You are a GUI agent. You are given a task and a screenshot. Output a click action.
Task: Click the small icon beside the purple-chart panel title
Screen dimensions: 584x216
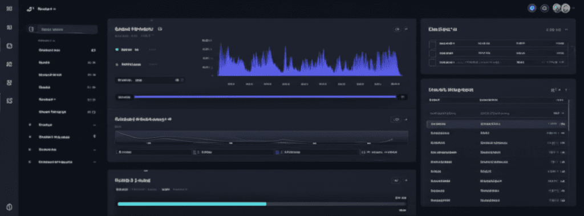tap(160, 28)
